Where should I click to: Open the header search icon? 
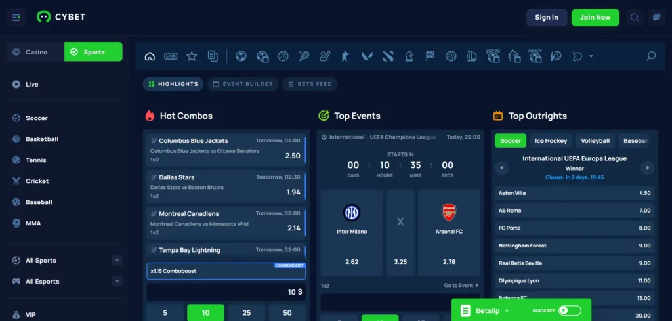635,18
